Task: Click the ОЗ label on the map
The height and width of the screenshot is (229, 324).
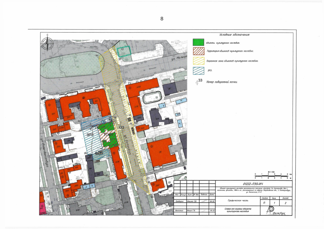Action: tap(121, 127)
